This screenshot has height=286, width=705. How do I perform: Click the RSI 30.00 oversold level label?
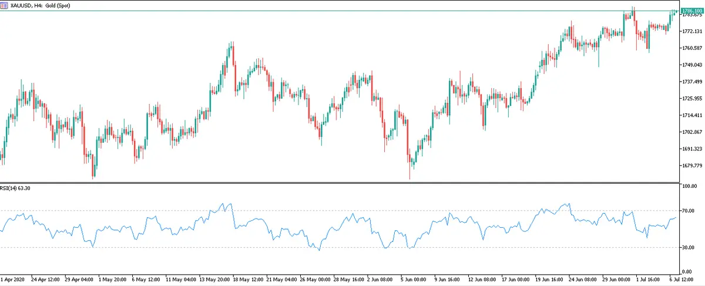pos(689,247)
